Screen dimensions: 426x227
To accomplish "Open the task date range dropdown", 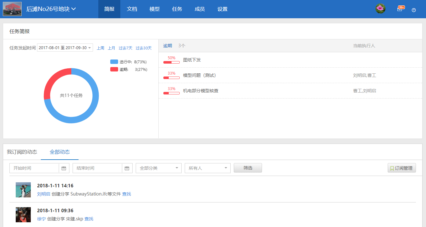I will pyautogui.click(x=65, y=48).
